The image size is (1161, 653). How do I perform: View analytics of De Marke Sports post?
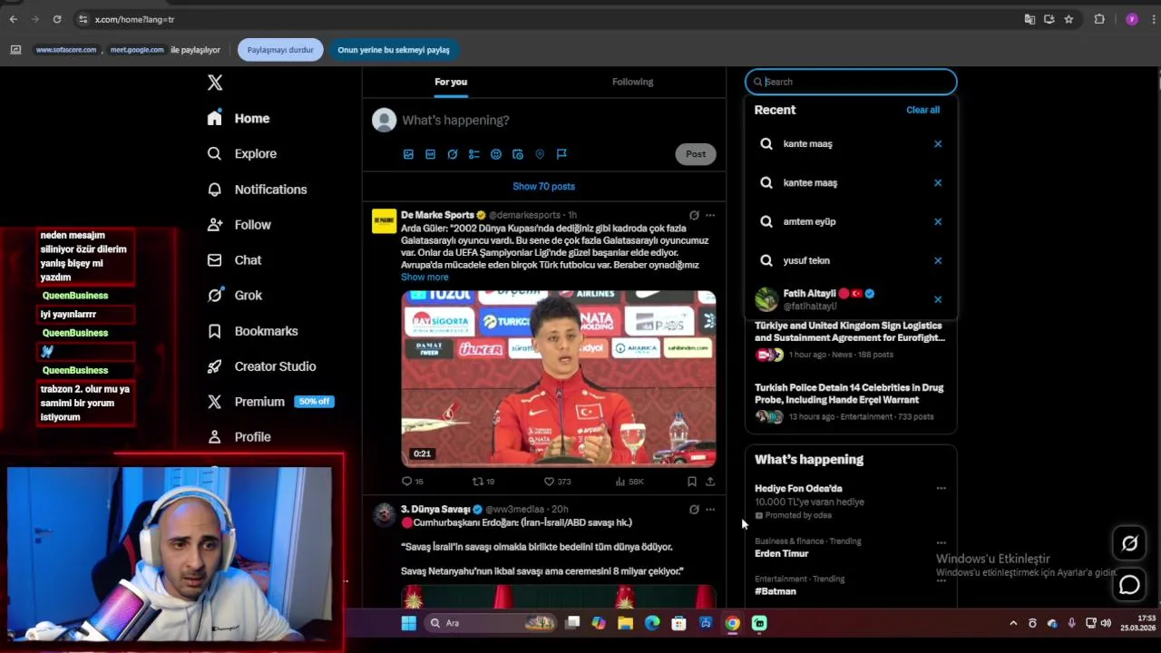point(629,482)
